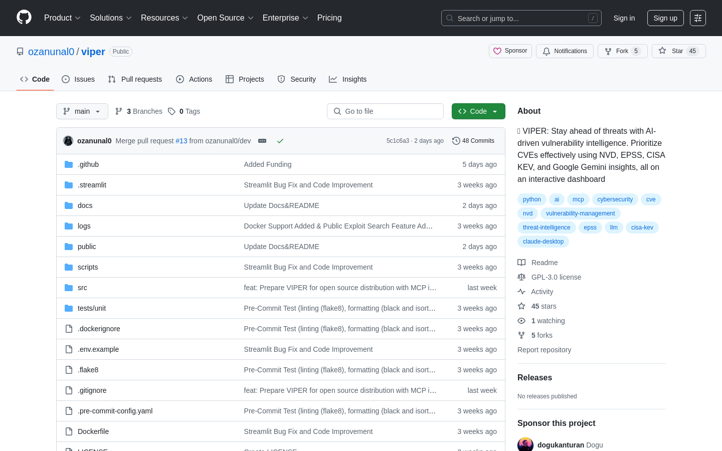This screenshot has height=451, width=722.
Task: Switch to the Projects tab
Action: [245, 79]
